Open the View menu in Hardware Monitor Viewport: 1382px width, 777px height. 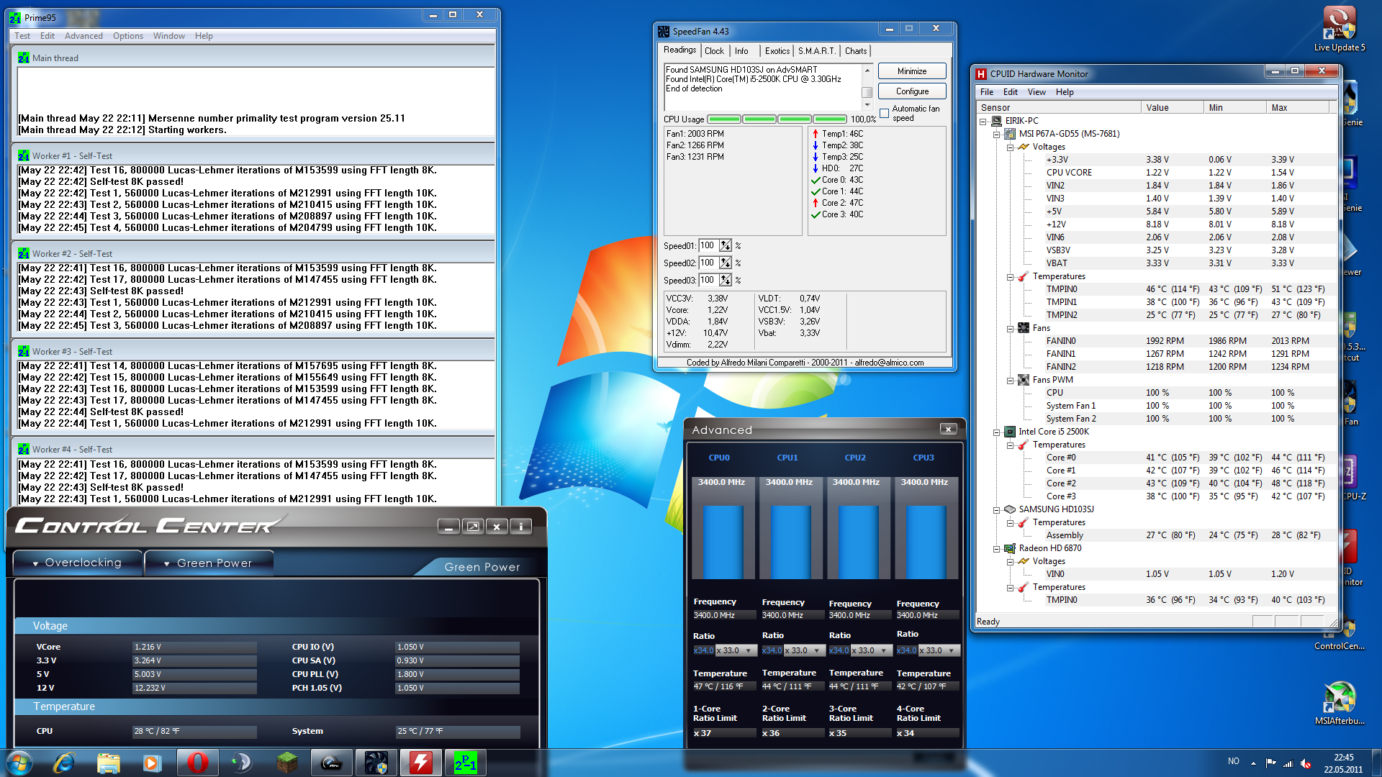tap(1036, 92)
